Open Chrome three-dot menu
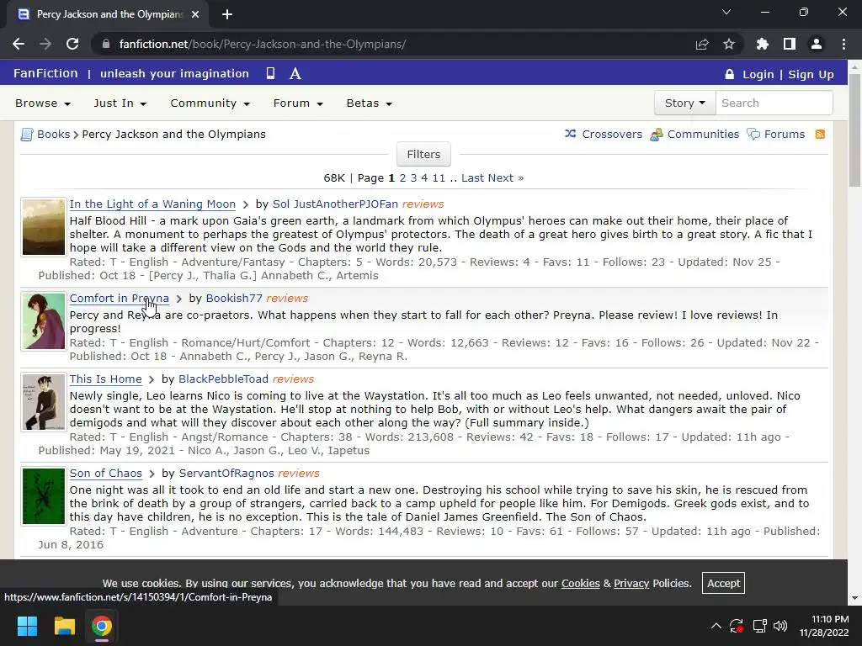862x646 pixels. [843, 44]
